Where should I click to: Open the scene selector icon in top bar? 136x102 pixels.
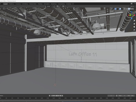(132, 4)
